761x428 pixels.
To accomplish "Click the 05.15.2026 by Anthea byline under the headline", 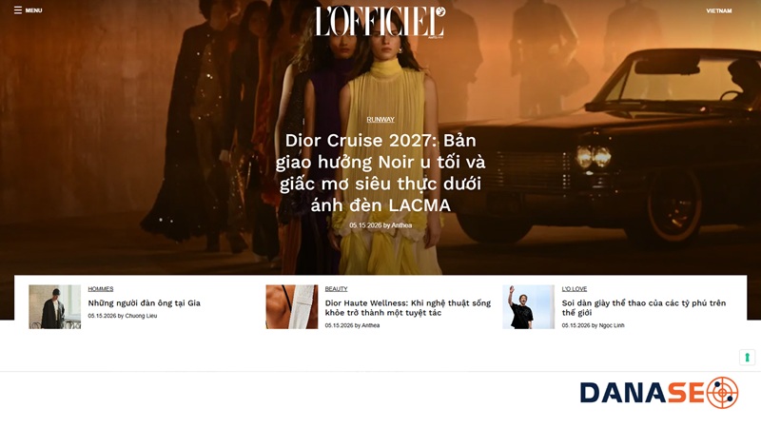I will 380,225.
